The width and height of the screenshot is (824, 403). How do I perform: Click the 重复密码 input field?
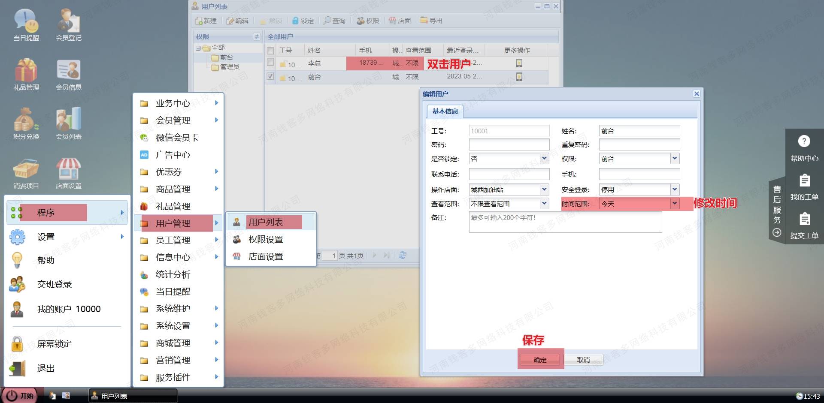pyautogui.click(x=639, y=144)
